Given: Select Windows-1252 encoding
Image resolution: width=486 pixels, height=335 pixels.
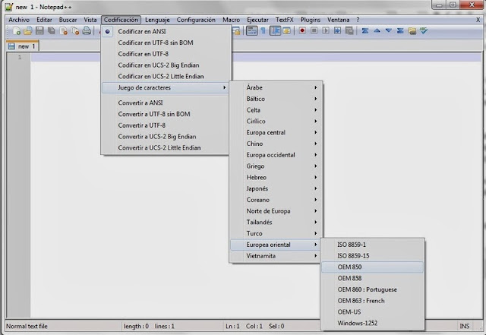Looking at the screenshot, I should coord(372,323).
